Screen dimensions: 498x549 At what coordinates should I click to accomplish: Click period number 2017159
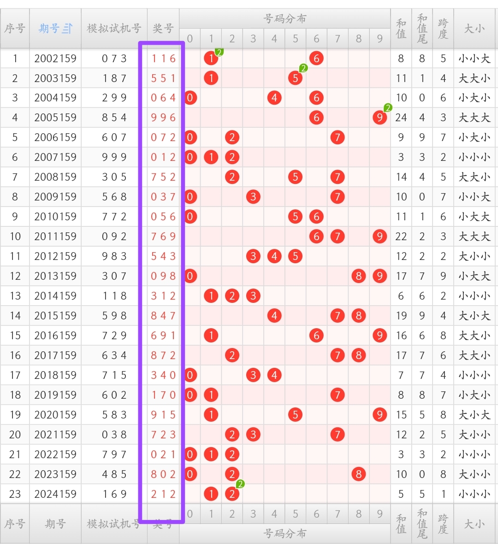click(x=55, y=355)
